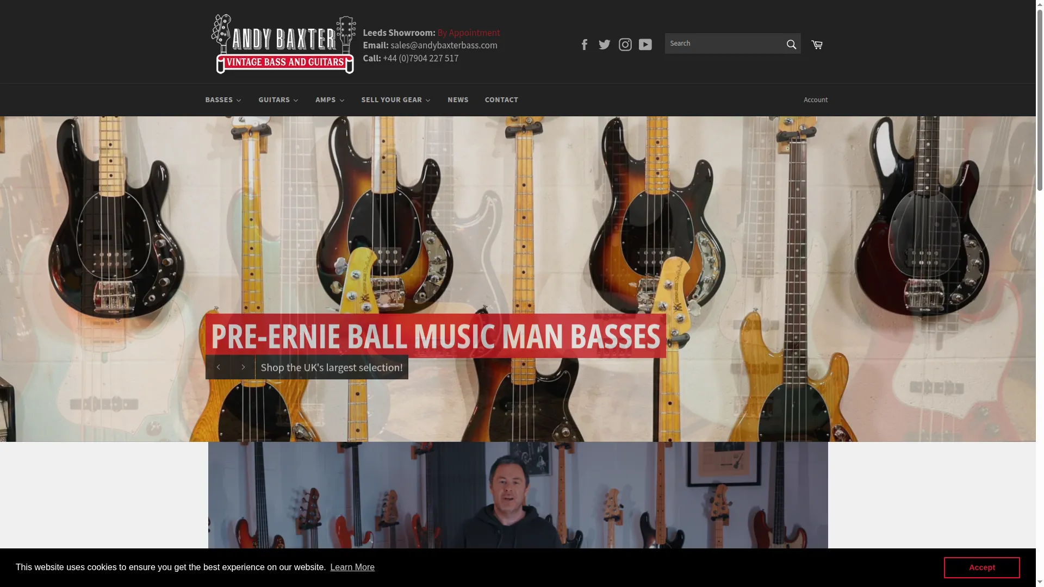Expand the Sell Your Gear menu

pyautogui.click(x=396, y=100)
